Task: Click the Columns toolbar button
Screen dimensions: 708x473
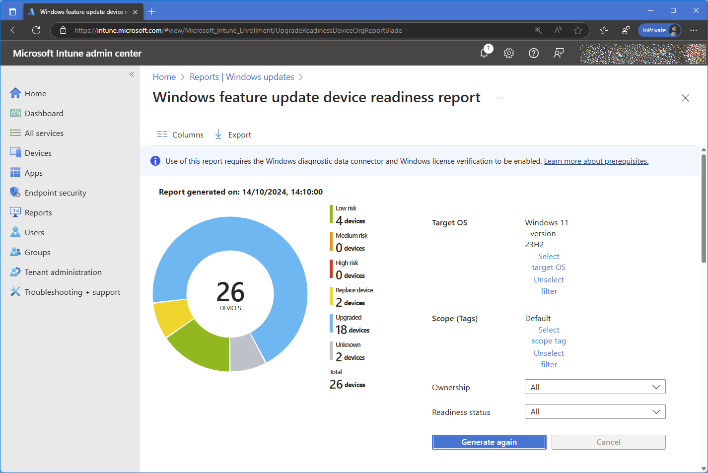Action: (180, 135)
